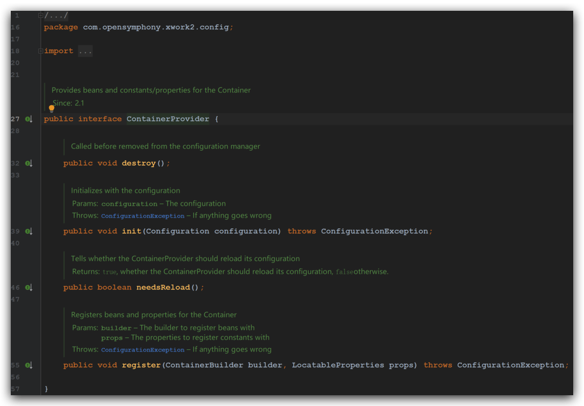Click ConfigurationException in the register throws clause
The width and height of the screenshot is (584, 406).
(x=511, y=366)
